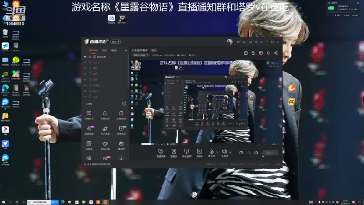Add 直播屏幕 screen capture source

[161, 153]
